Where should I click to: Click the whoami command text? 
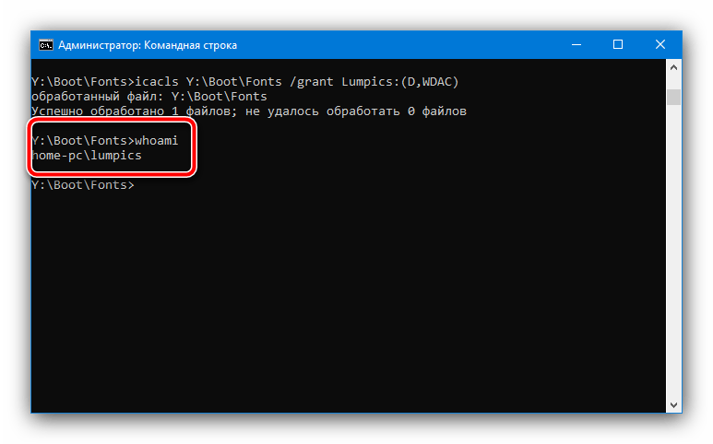tap(157, 141)
